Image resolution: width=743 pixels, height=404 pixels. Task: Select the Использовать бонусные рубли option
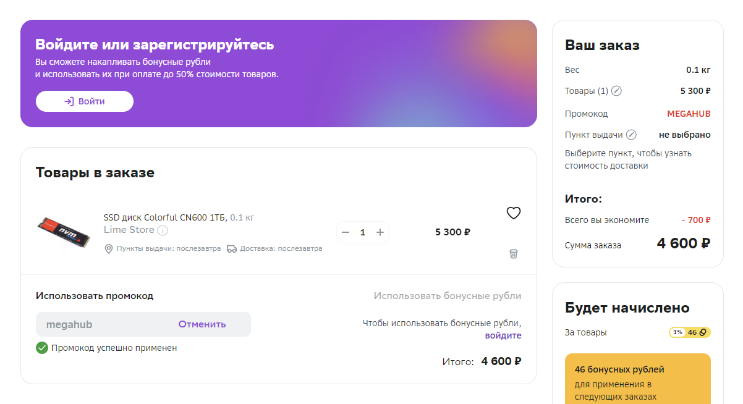(x=448, y=296)
